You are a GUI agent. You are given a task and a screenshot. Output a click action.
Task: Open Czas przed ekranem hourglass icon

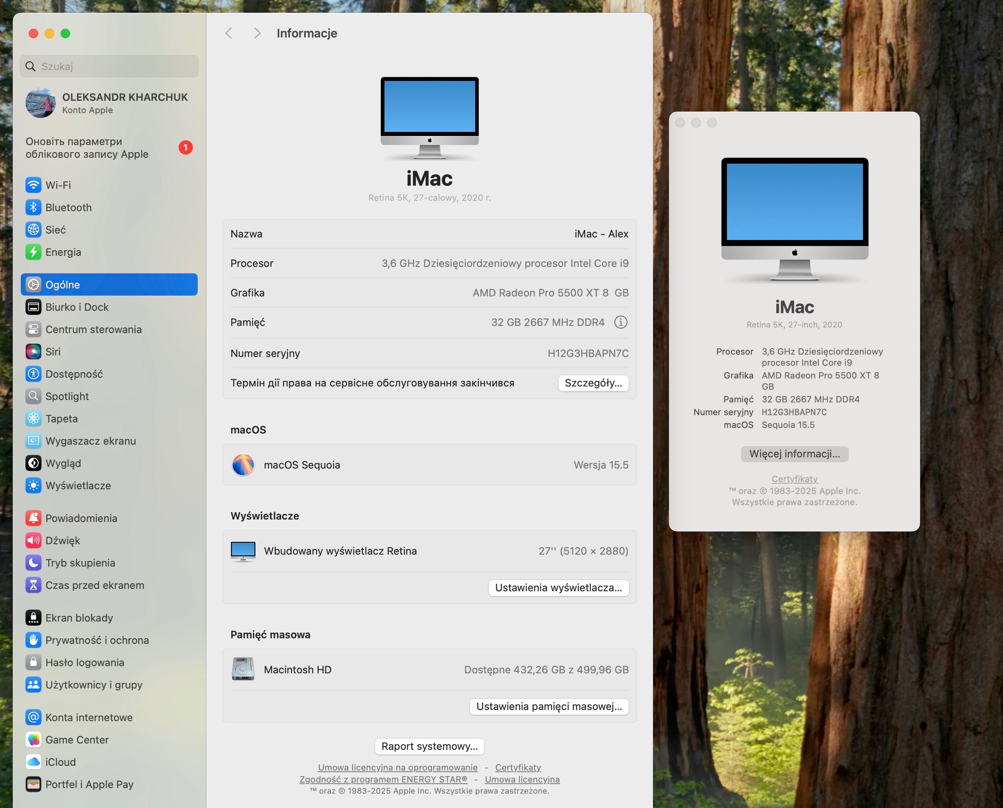click(33, 586)
